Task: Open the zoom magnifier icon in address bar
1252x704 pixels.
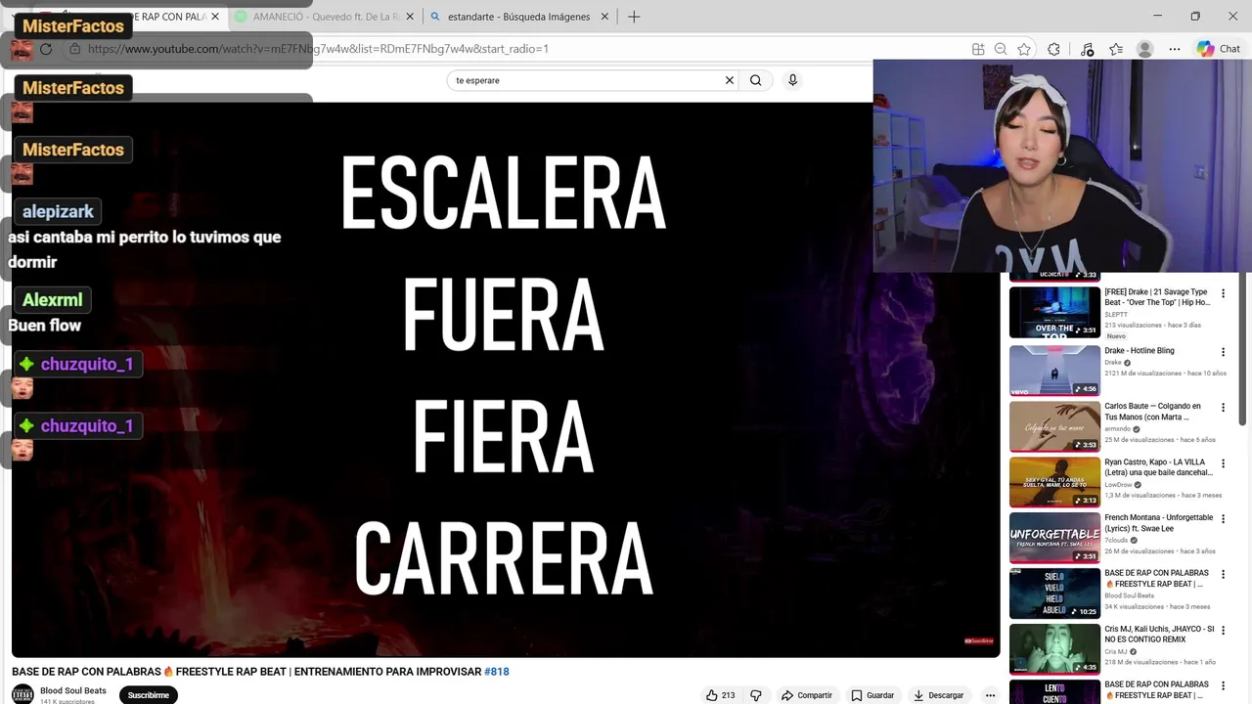Action: (1001, 49)
